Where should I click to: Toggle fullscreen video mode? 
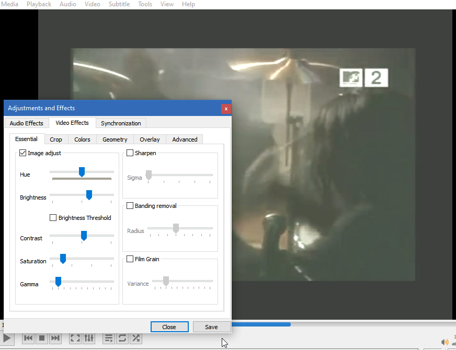[x=75, y=338]
